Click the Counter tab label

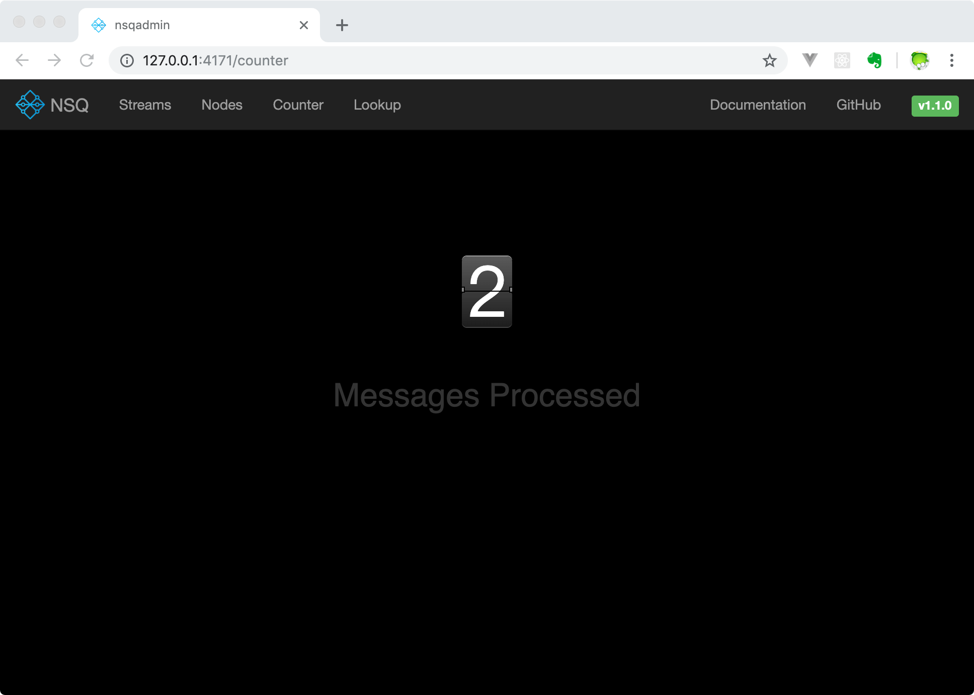point(298,105)
